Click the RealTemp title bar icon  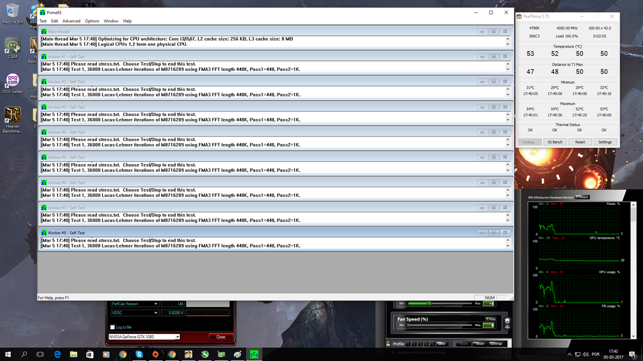[x=519, y=16]
